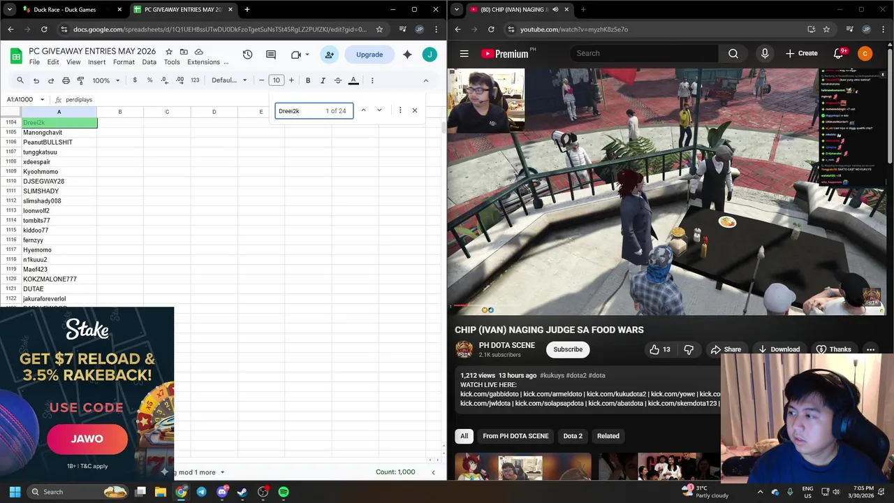The height and width of the screenshot is (503, 894).
Task: Open find box more options dots
Action: (x=400, y=110)
